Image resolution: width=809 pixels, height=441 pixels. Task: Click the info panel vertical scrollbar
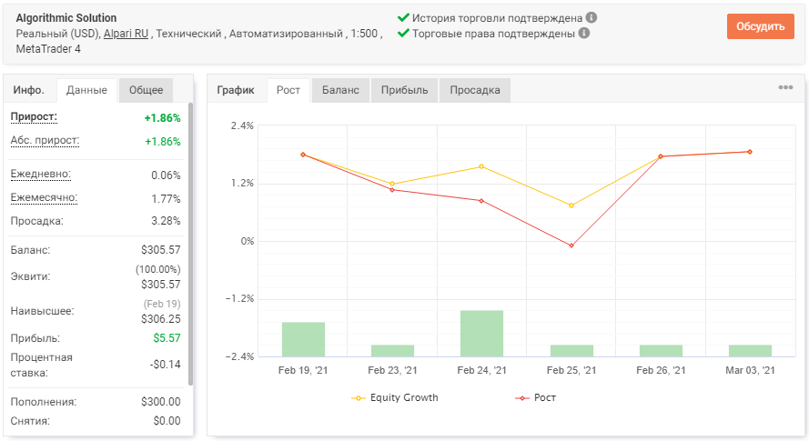click(190, 244)
